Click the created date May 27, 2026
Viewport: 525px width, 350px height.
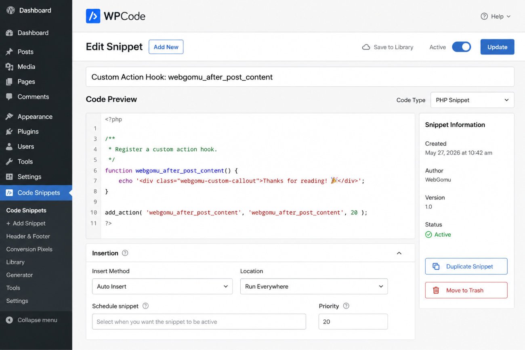click(459, 153)
